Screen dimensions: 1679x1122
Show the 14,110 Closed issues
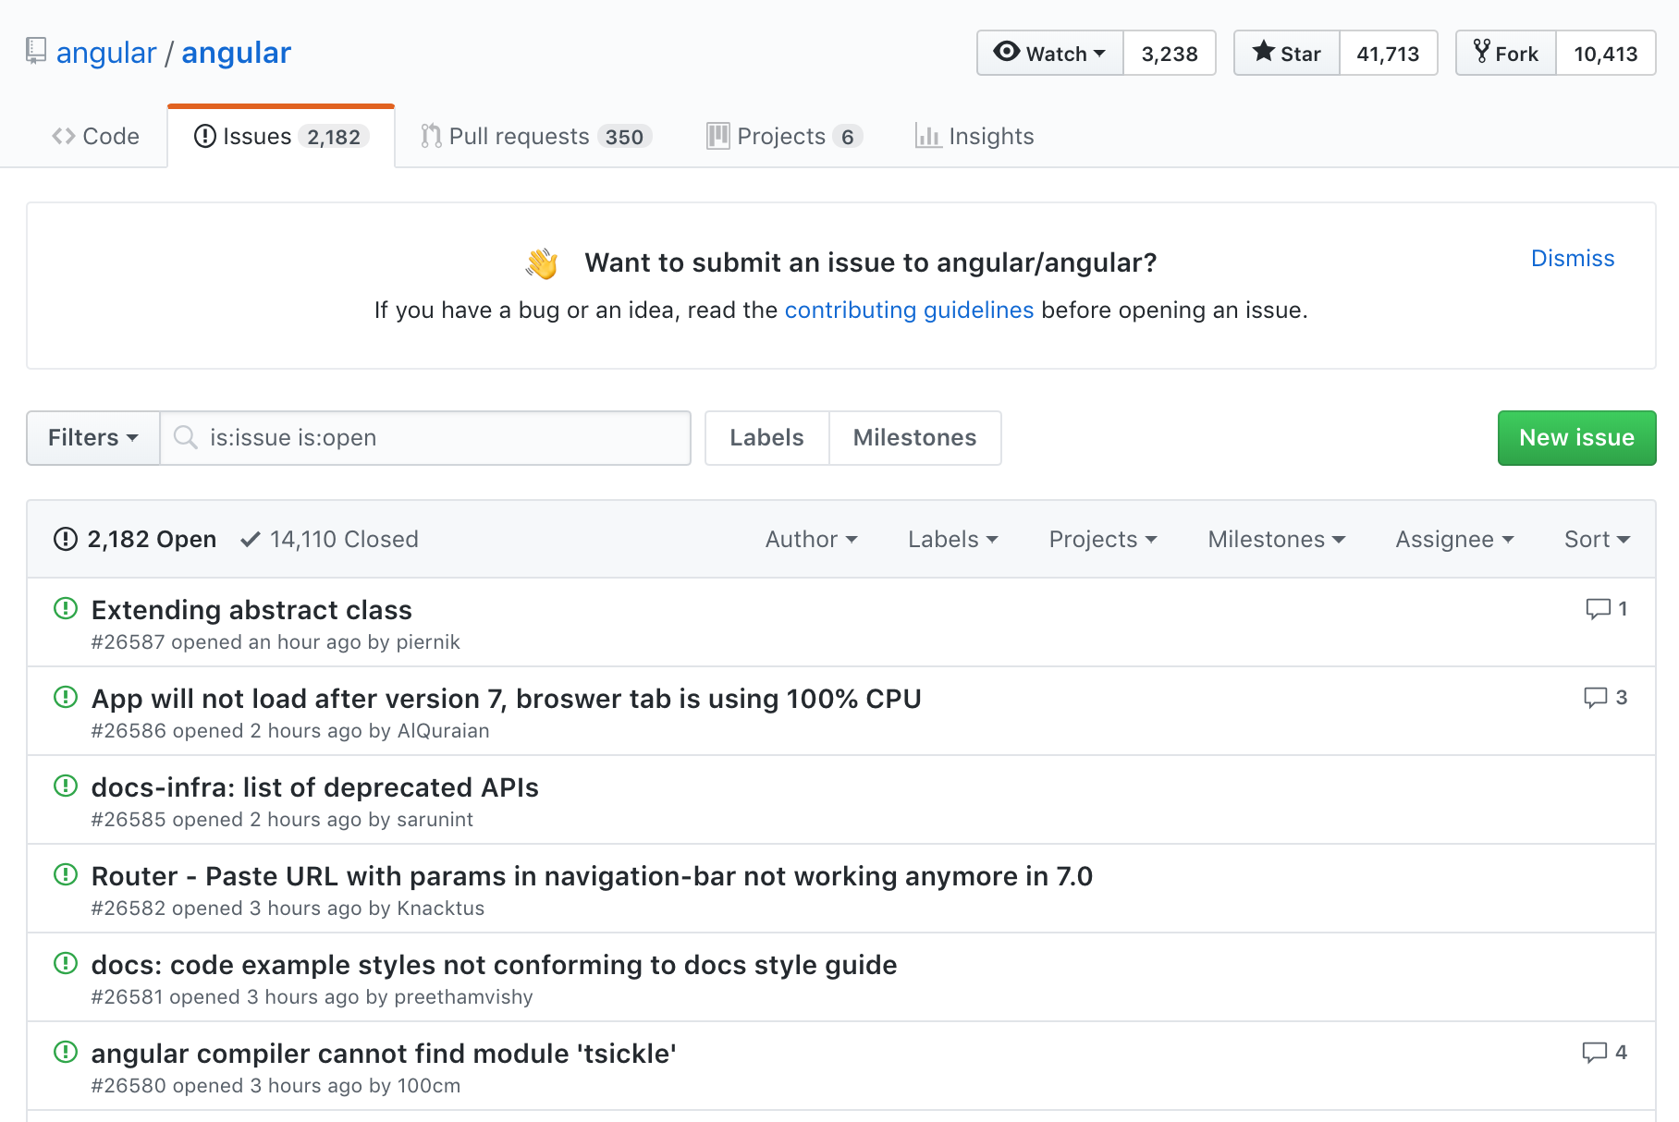tap(330, 539)
